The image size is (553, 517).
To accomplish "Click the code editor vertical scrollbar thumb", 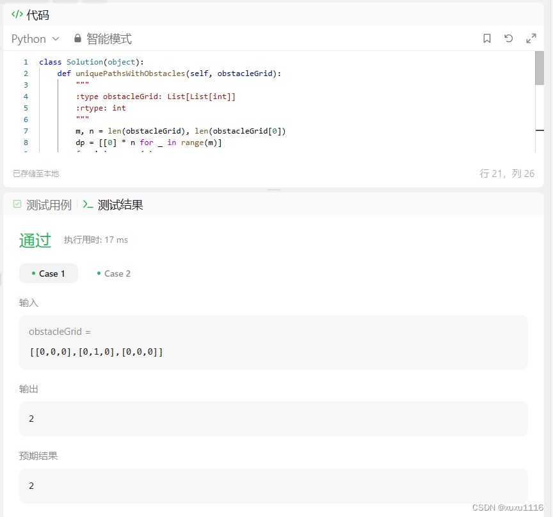I will 540,68.
